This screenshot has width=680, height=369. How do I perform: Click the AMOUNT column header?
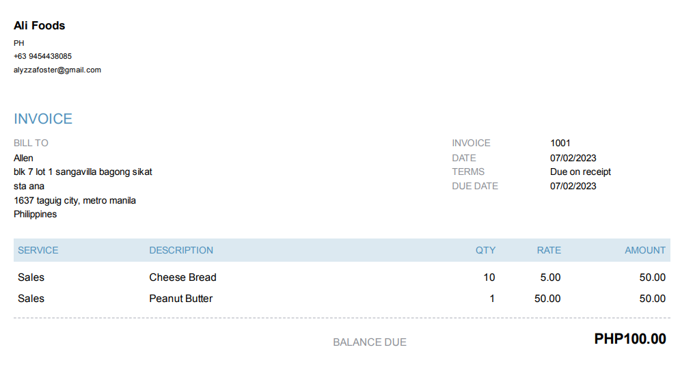(644, 250)
